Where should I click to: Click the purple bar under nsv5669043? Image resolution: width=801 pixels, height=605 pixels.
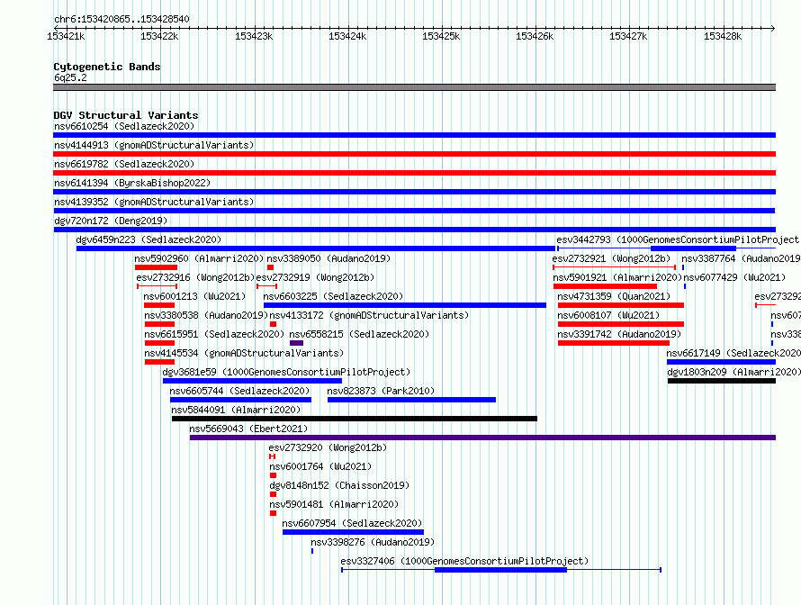click(x=482, y=438)
